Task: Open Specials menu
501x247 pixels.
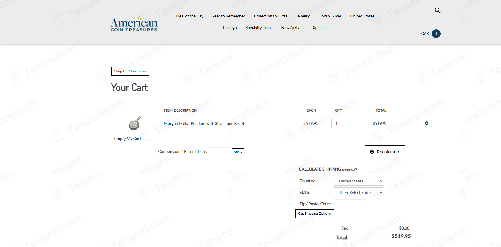Action: 320,28
